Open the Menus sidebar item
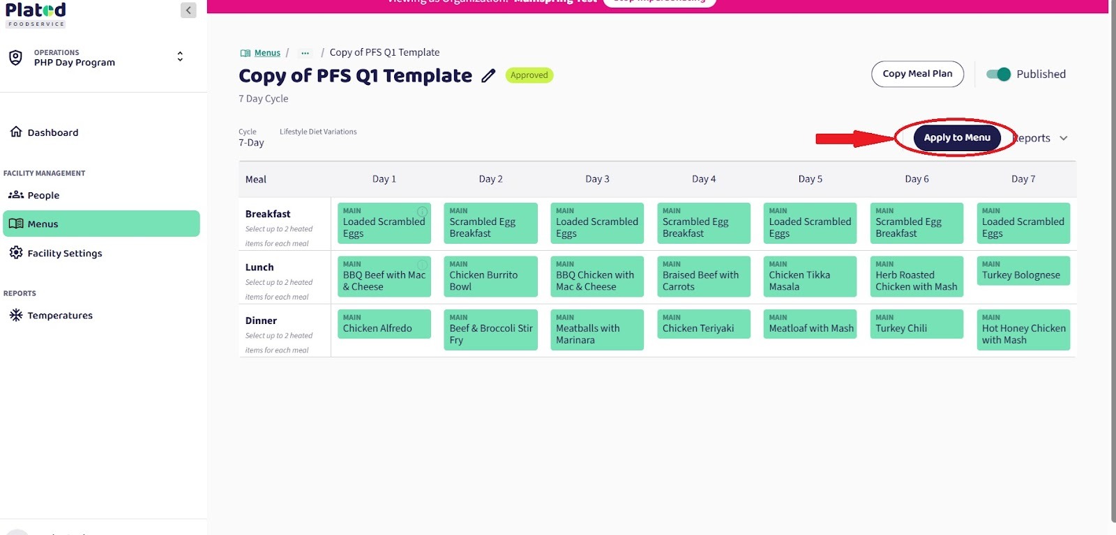The image size is (1116, 535). pos(101,224)
